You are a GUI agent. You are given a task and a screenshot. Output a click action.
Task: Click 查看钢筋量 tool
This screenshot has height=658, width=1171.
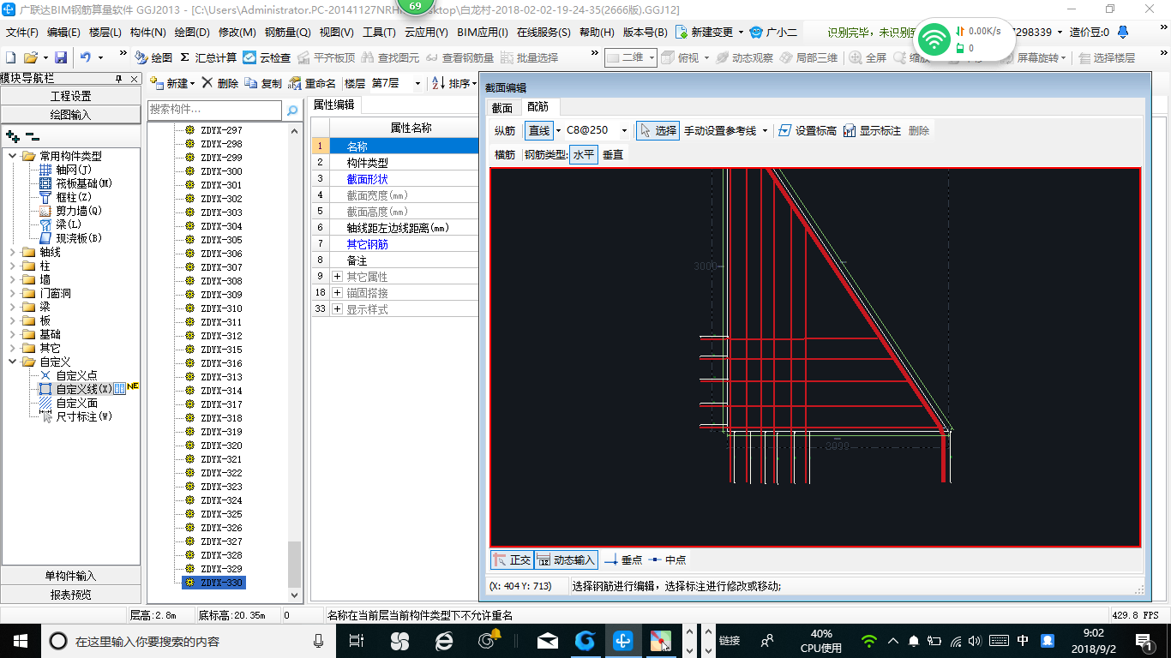pyautogui.click(x=460, y=57)
